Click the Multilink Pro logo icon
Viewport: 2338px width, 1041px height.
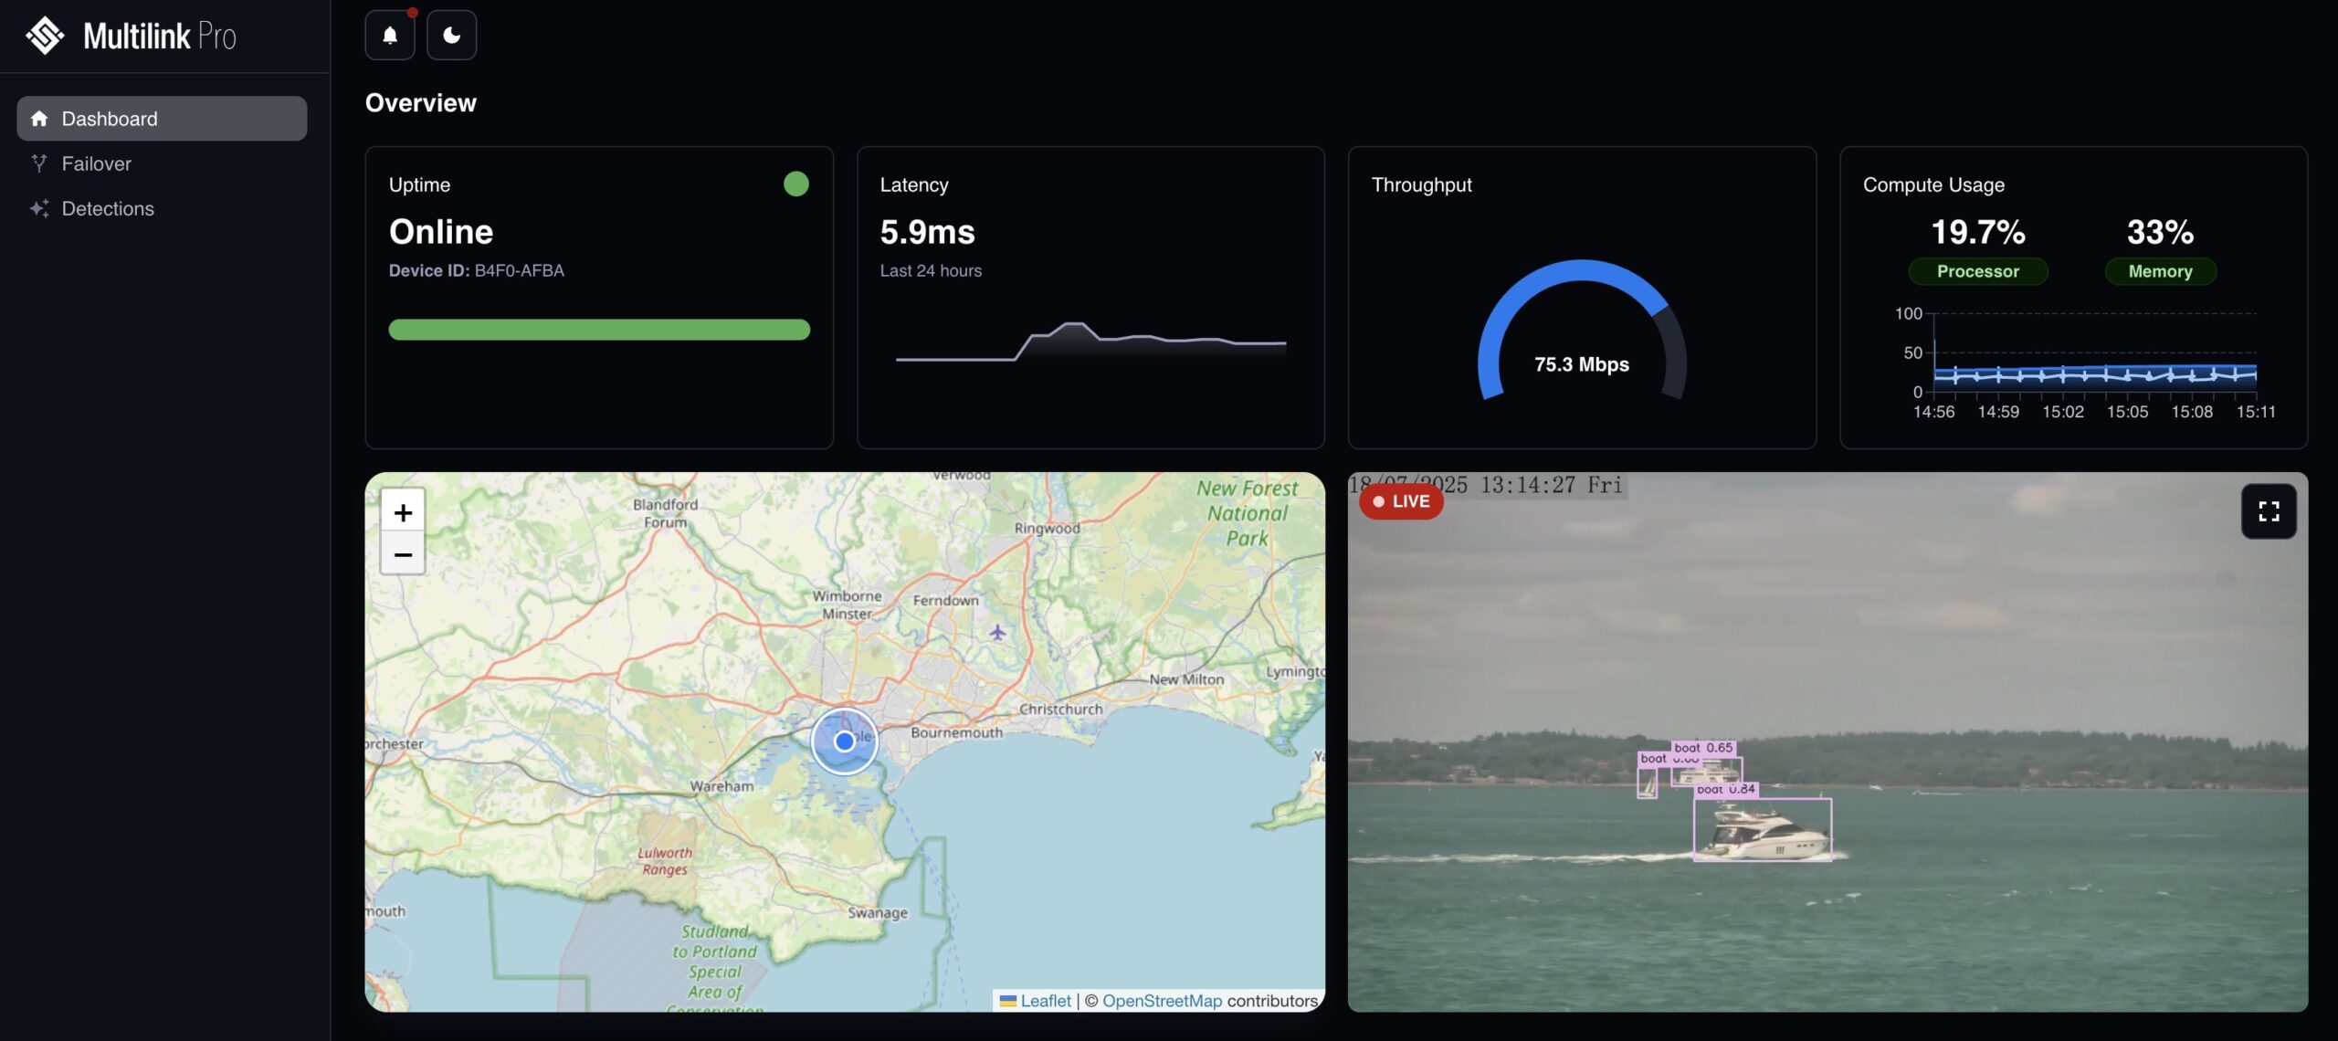[x=45, y=36]
